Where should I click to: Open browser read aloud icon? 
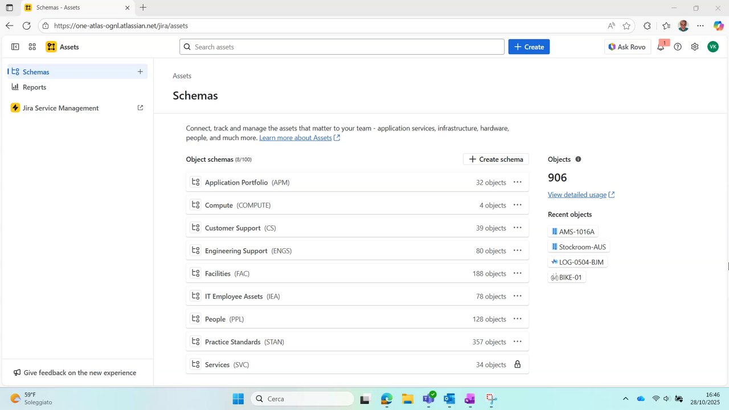(x=611, y=26)
